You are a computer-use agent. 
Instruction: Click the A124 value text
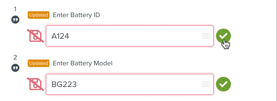pyautogui.click(x=60, y=36)
